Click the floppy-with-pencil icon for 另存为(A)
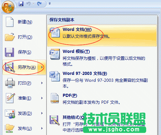161x135 pixels. point(10,67)
